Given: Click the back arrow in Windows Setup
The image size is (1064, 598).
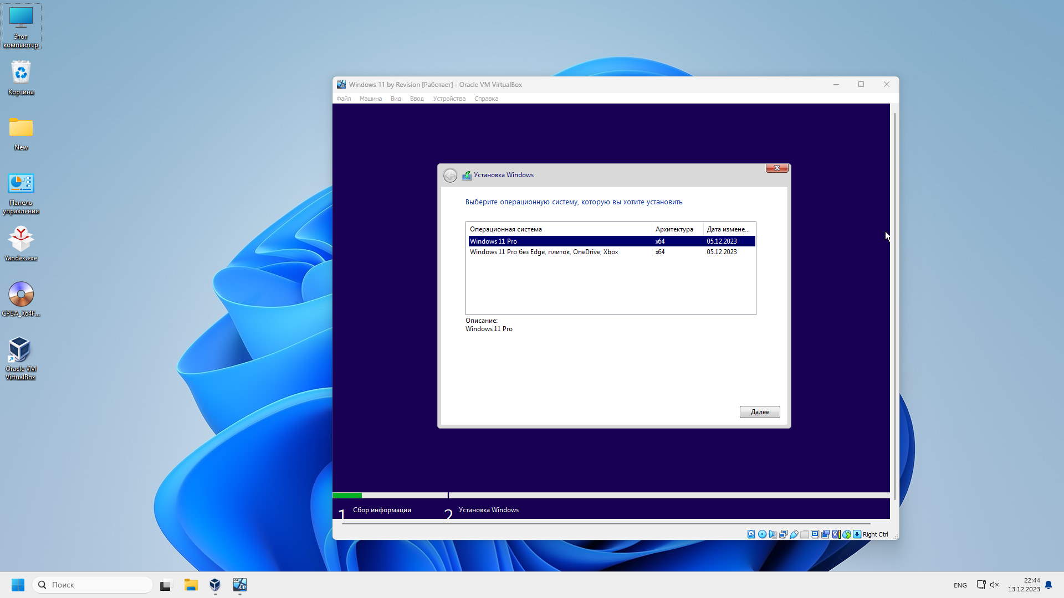Looking at the screenshot, I should (450, 176).
